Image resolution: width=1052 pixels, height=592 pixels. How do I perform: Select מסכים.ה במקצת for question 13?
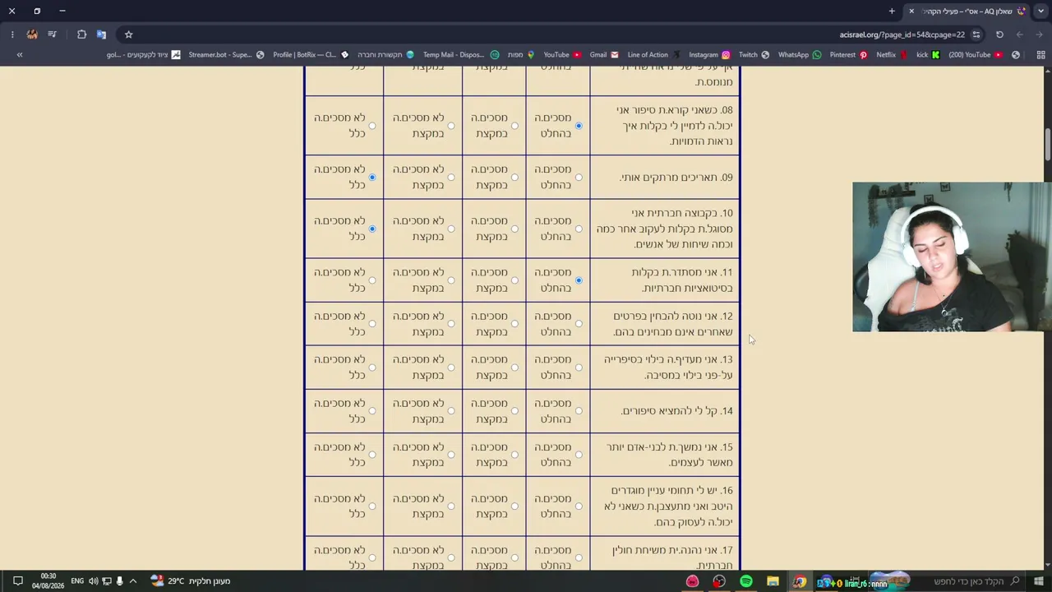click(x=514, y=368)
